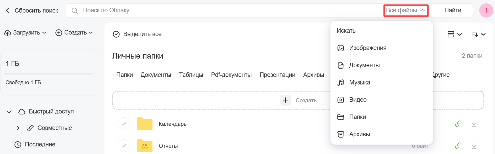
Task: Click the storage usage progress bar
Action: 49,74
